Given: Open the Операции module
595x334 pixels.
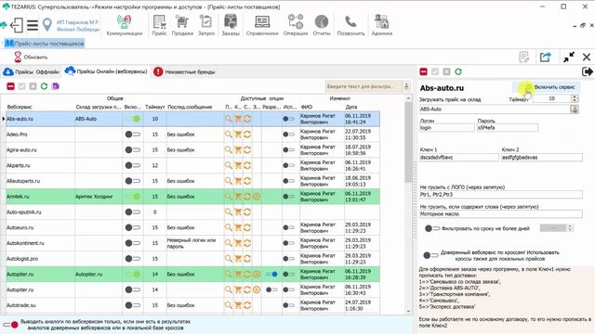Looking at the screenshot, I should [x=296, y=25].
